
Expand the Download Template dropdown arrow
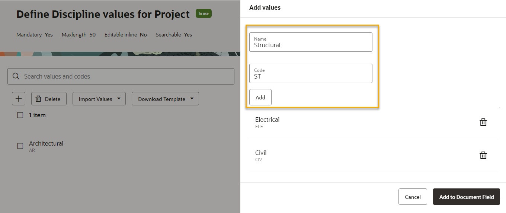[192, 99]
